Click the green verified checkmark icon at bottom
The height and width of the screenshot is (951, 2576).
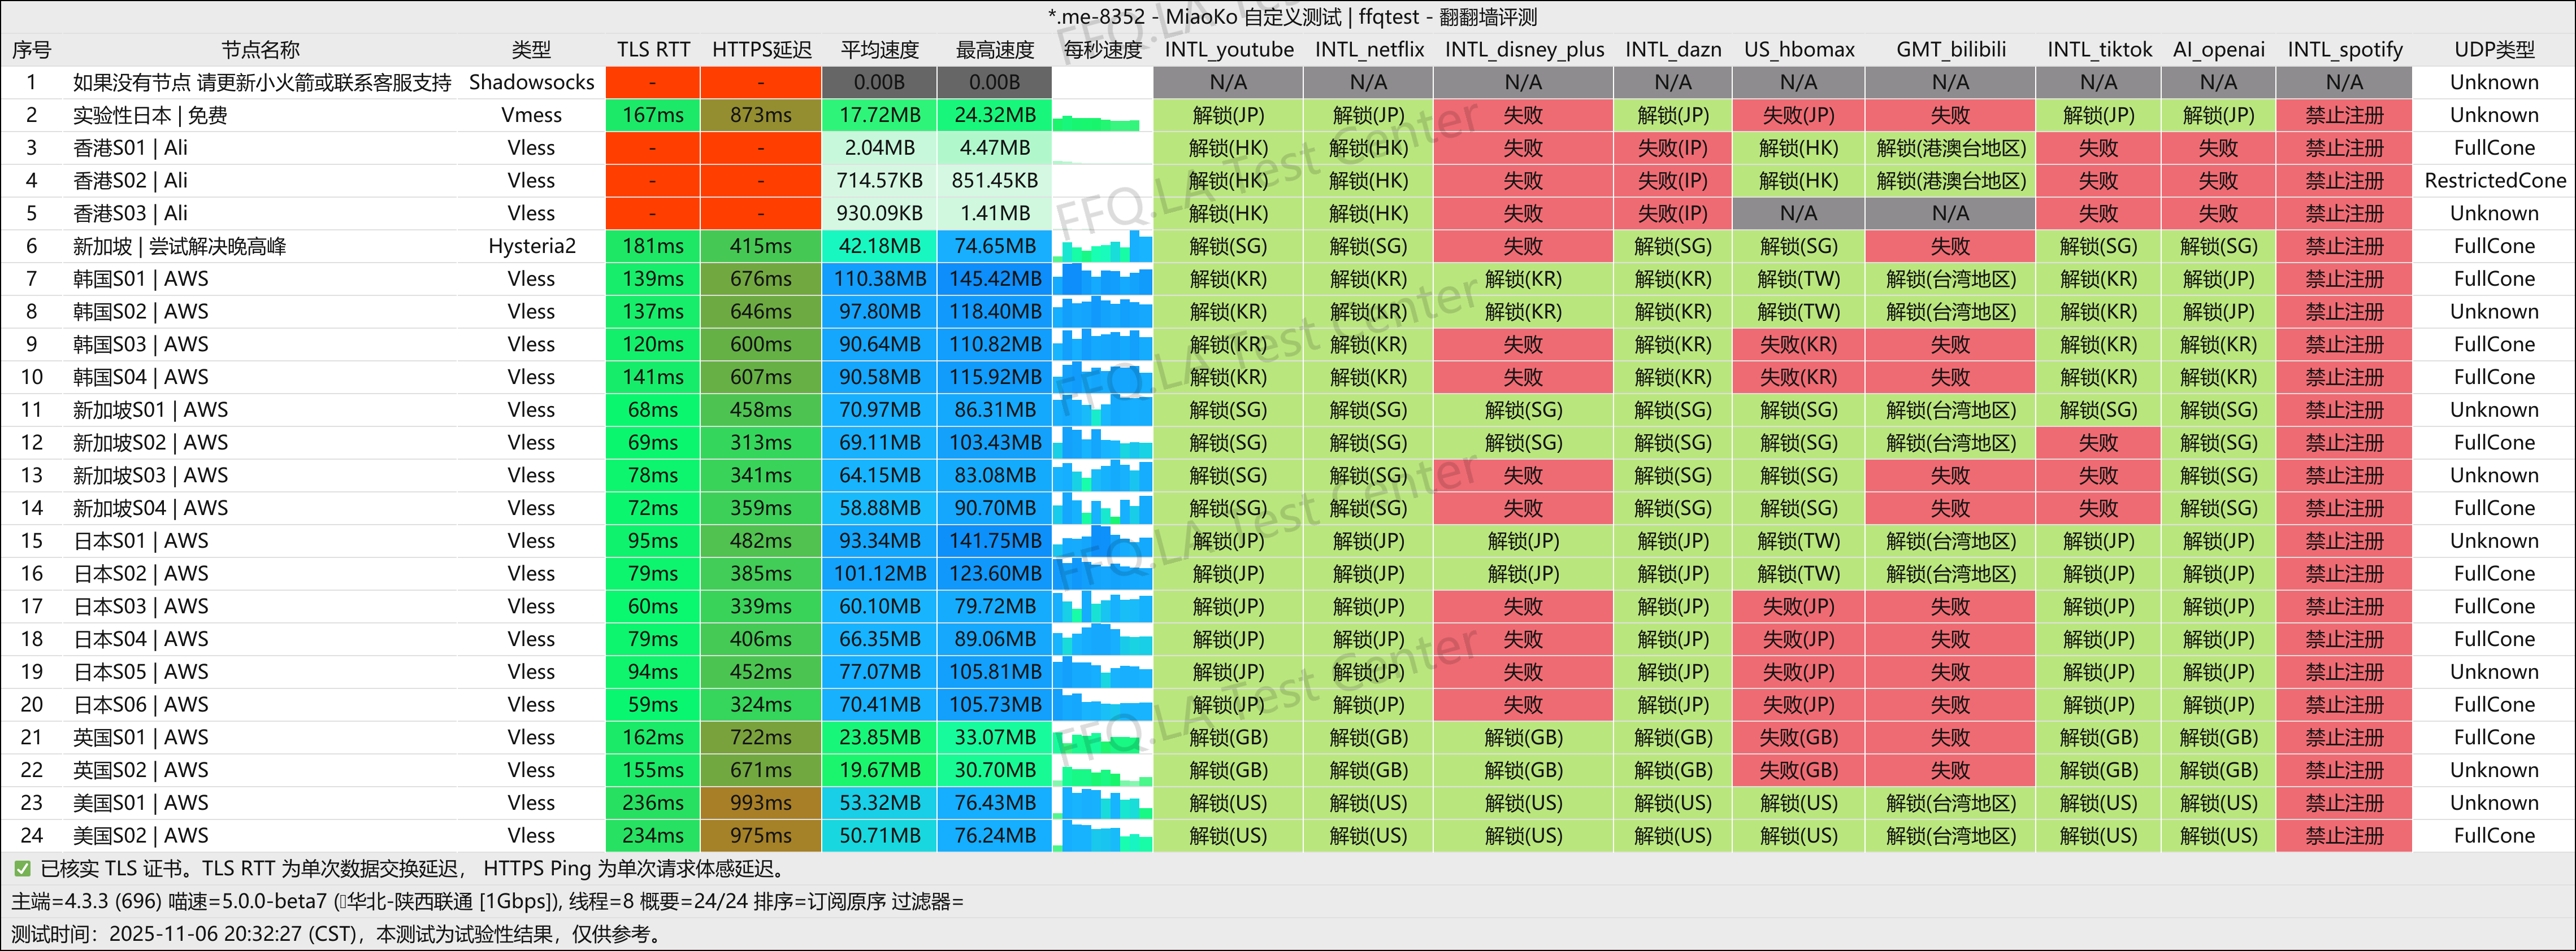coord(22,869)
